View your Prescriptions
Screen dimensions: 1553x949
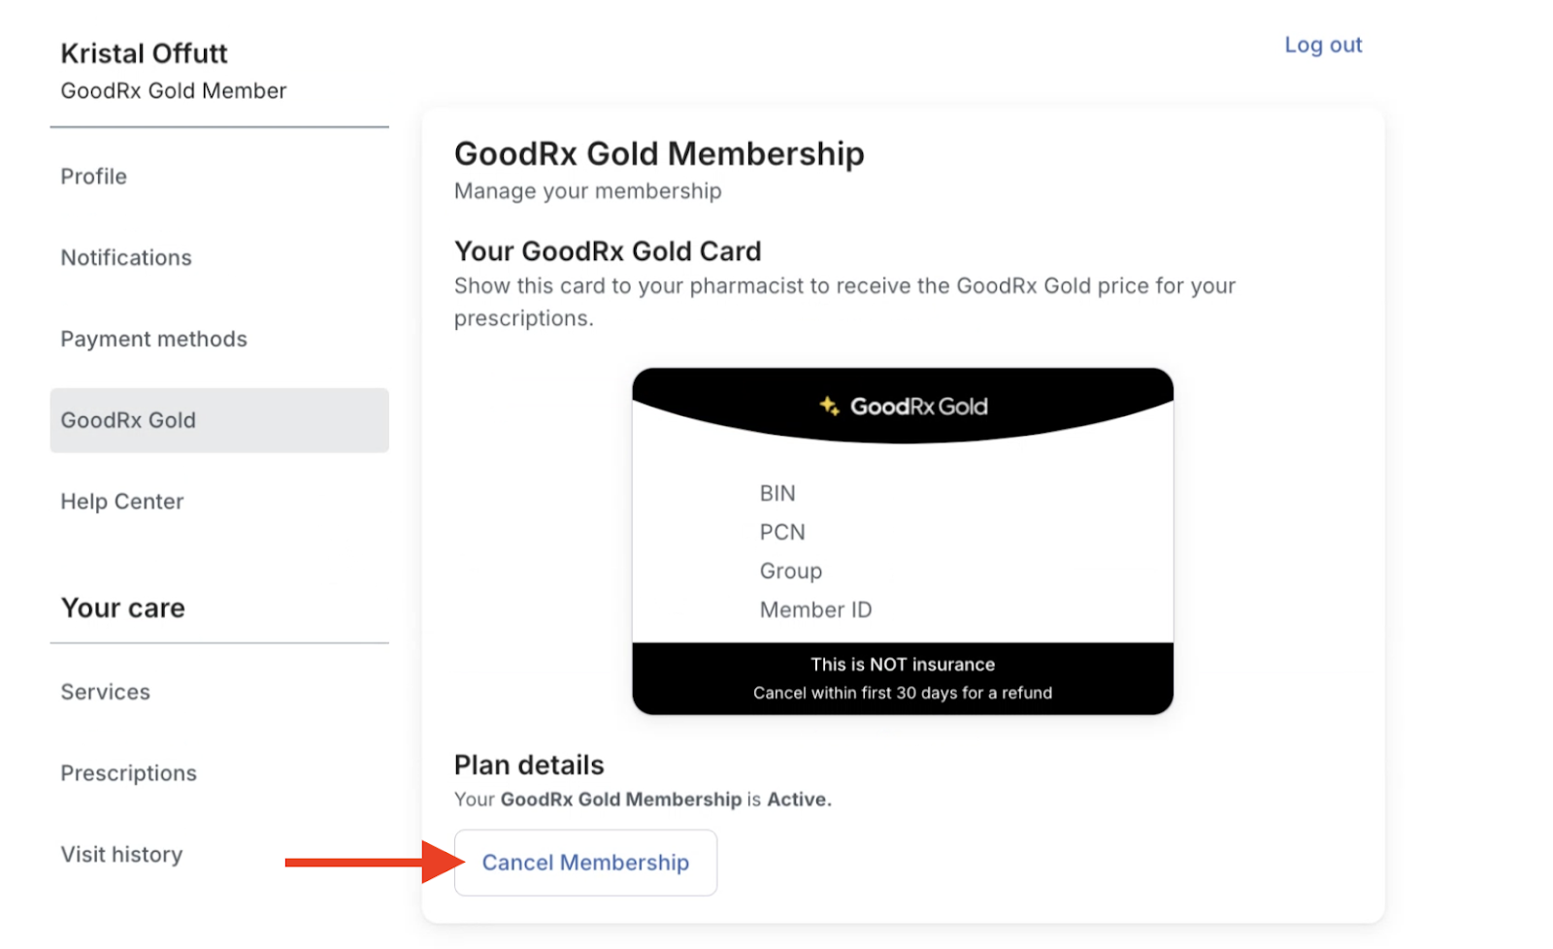click(128, 772)
